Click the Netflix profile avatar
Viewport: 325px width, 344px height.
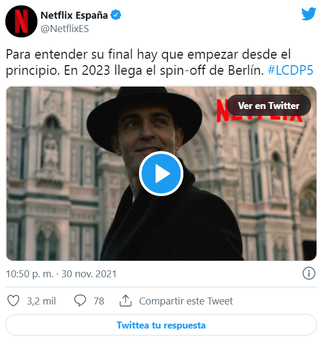(x=21, y=21)
